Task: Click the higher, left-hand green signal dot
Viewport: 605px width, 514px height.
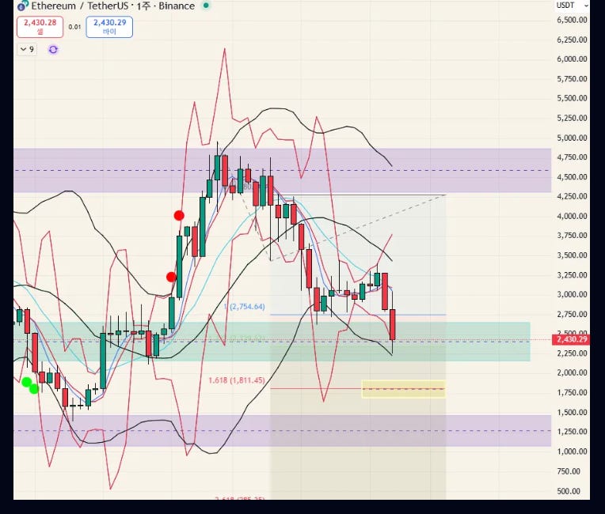Action: point(27,382)
